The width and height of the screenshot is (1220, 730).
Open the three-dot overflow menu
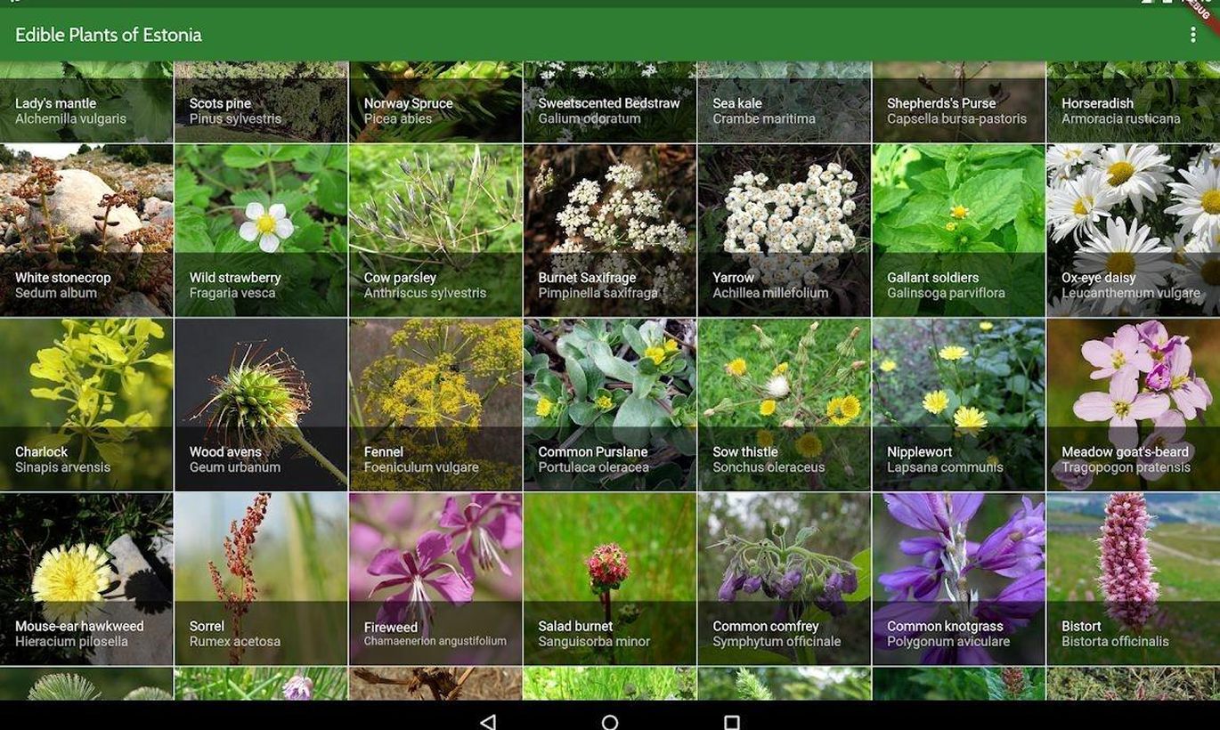tap(1193, 35)
